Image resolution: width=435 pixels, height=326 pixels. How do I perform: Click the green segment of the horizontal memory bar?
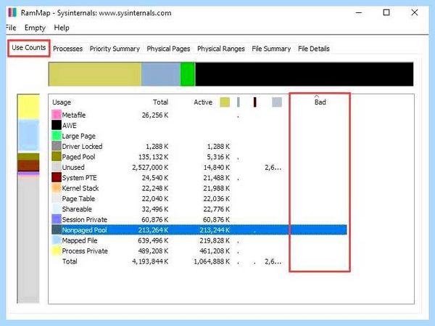(x=188, y=74)
